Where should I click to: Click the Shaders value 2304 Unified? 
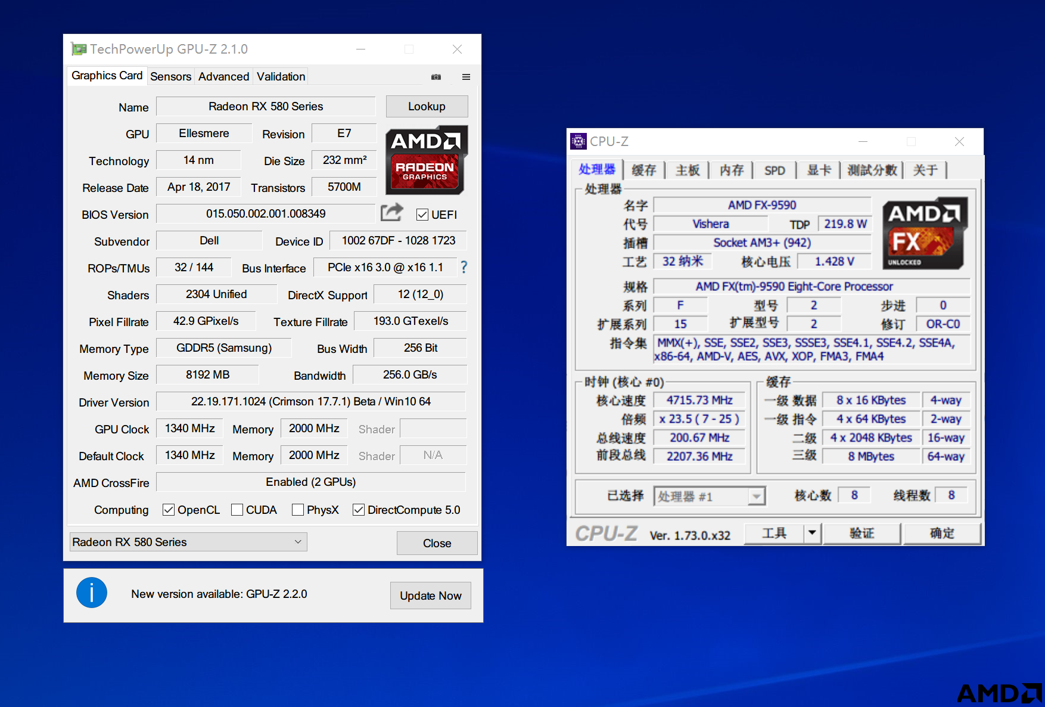coord(216,294)
